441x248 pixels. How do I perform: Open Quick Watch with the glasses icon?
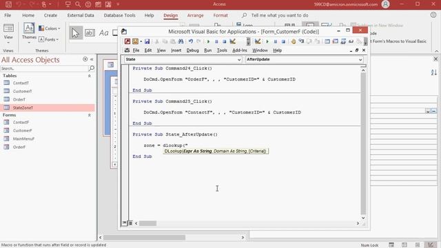pos(351,41)
